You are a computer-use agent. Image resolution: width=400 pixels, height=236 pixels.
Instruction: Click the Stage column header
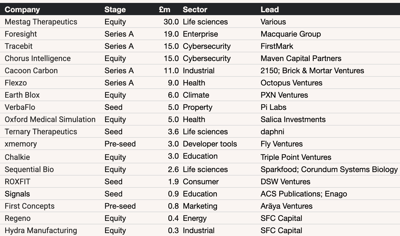[x=115, y=10]
